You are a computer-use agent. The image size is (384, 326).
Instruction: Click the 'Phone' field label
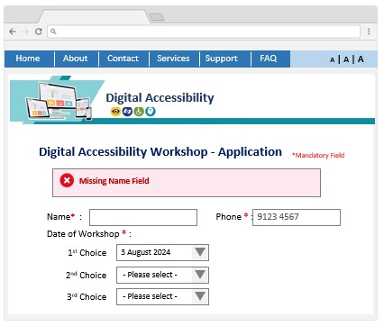tap(228, 217)
